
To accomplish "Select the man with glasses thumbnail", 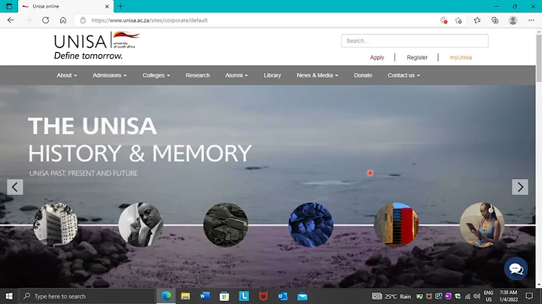I will (x=141, y=225).
